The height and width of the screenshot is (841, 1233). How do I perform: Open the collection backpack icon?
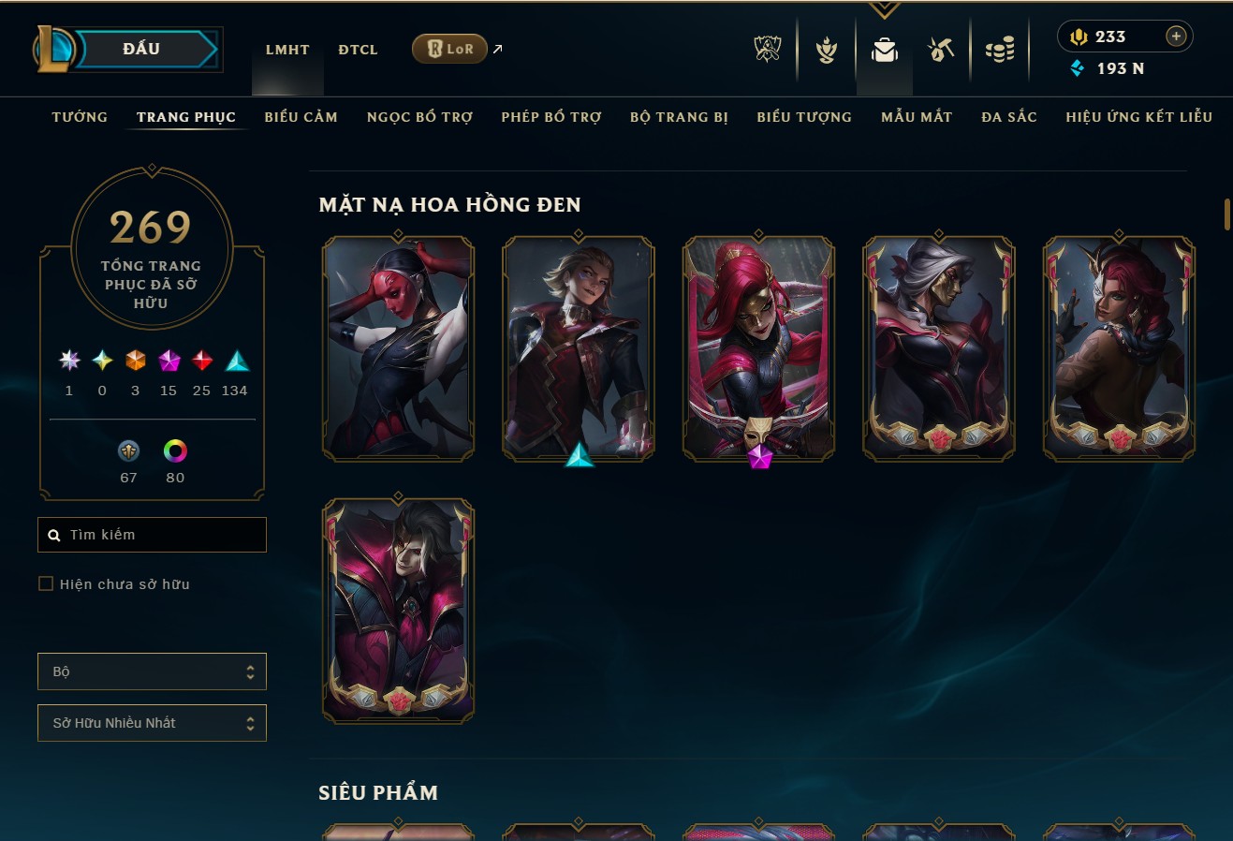[884, 50]
